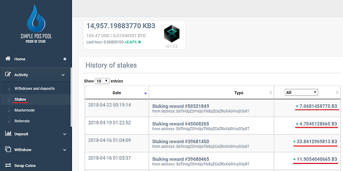The image size is (343, 171).
Task: Click the Home house icon
Action: pos(8,58)
